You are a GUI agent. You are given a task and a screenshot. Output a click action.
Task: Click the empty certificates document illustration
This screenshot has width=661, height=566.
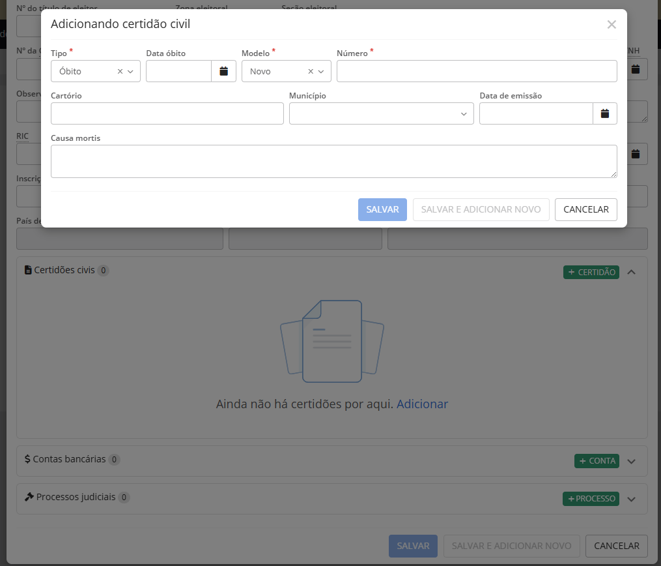point(331,341)
